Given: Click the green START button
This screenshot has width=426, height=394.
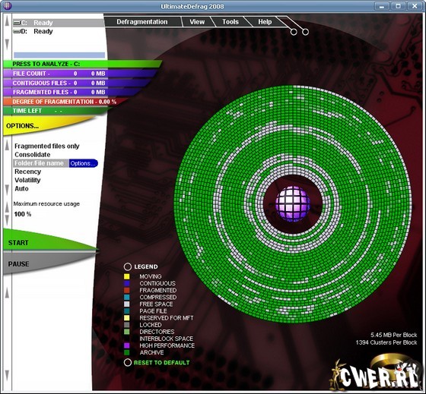Looking at the screenshot, I should [49, 241].
